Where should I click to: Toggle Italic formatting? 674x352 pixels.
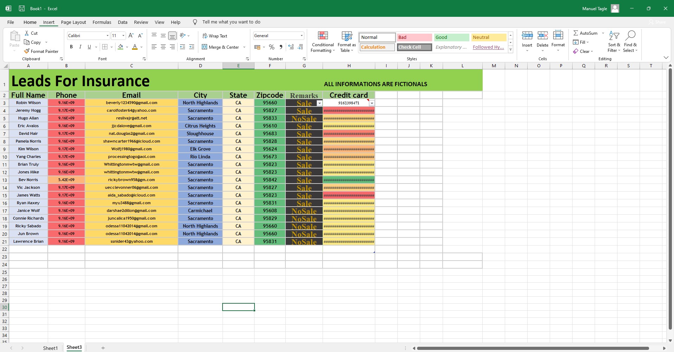(80, 47)
